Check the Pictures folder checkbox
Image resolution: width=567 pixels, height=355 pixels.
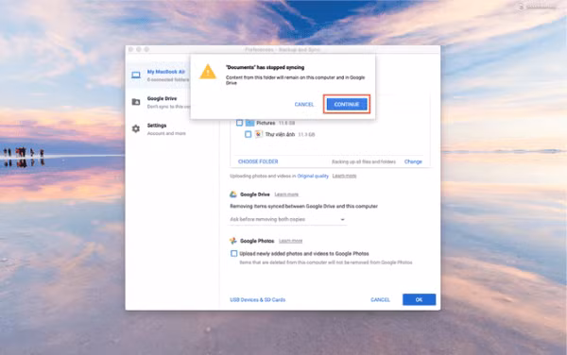[239, 123]
